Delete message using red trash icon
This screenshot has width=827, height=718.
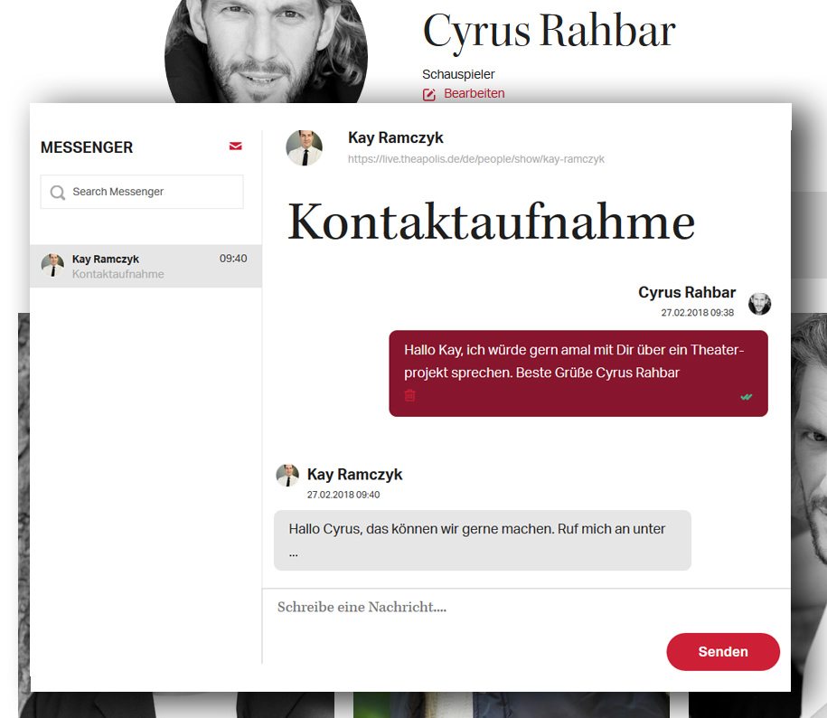click(409, 395)
